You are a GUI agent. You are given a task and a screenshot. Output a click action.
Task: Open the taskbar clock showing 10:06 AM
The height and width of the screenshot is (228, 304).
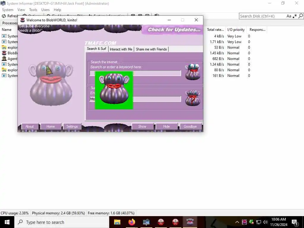click(x=278, y=222)
